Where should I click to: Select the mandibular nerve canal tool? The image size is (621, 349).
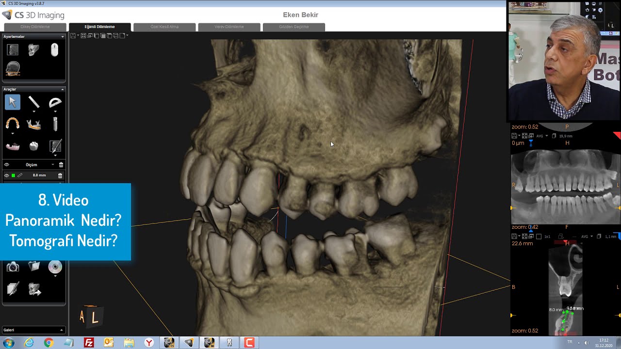tap(33, 125)
